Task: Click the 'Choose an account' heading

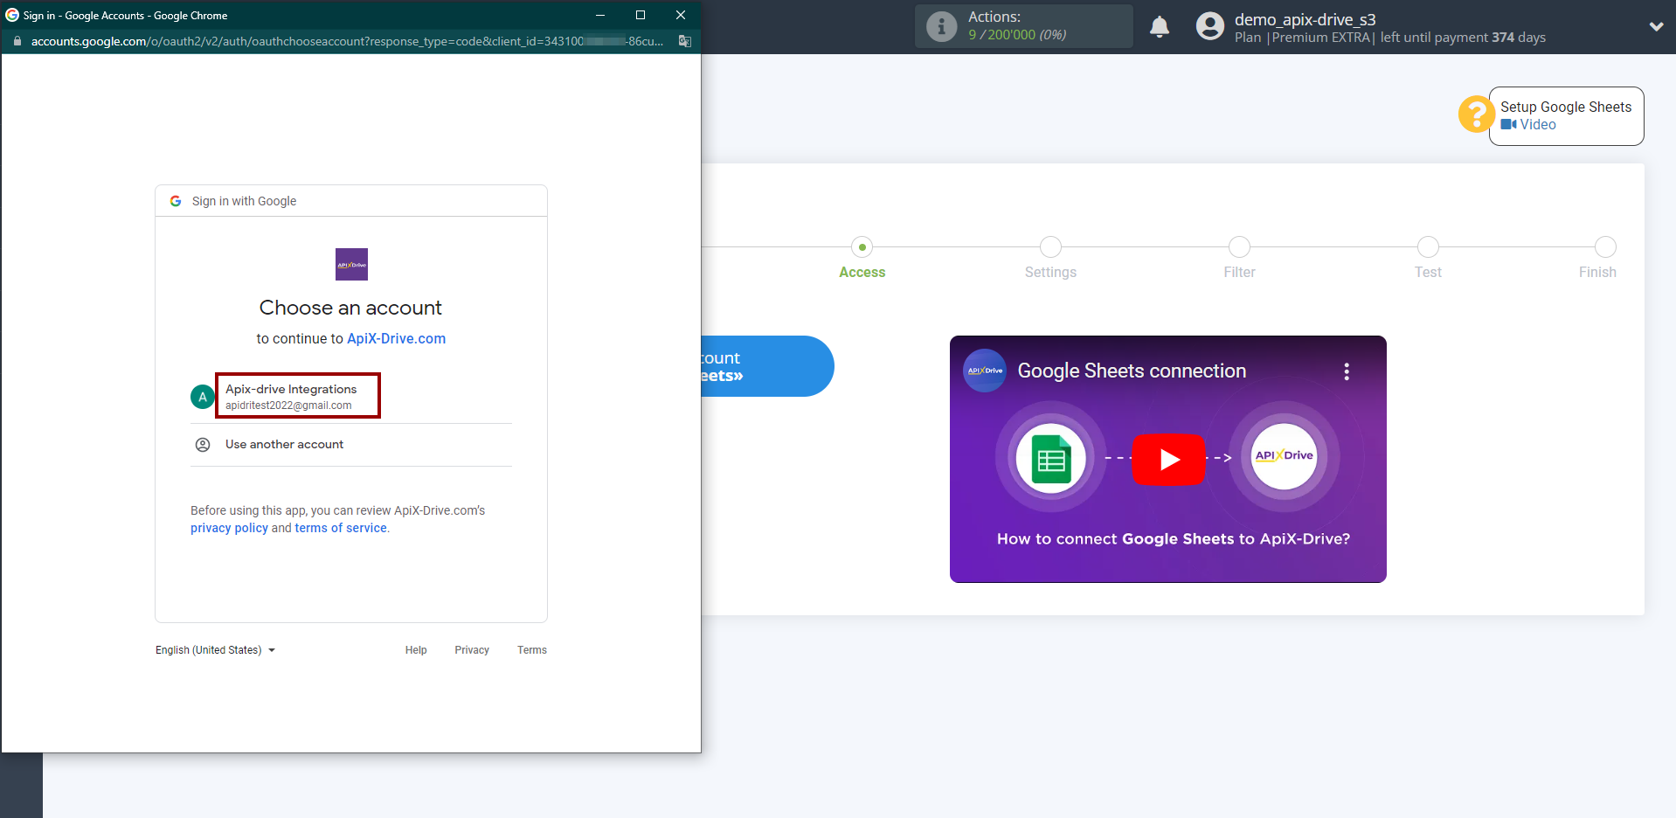Action: [x=350, y=308]
